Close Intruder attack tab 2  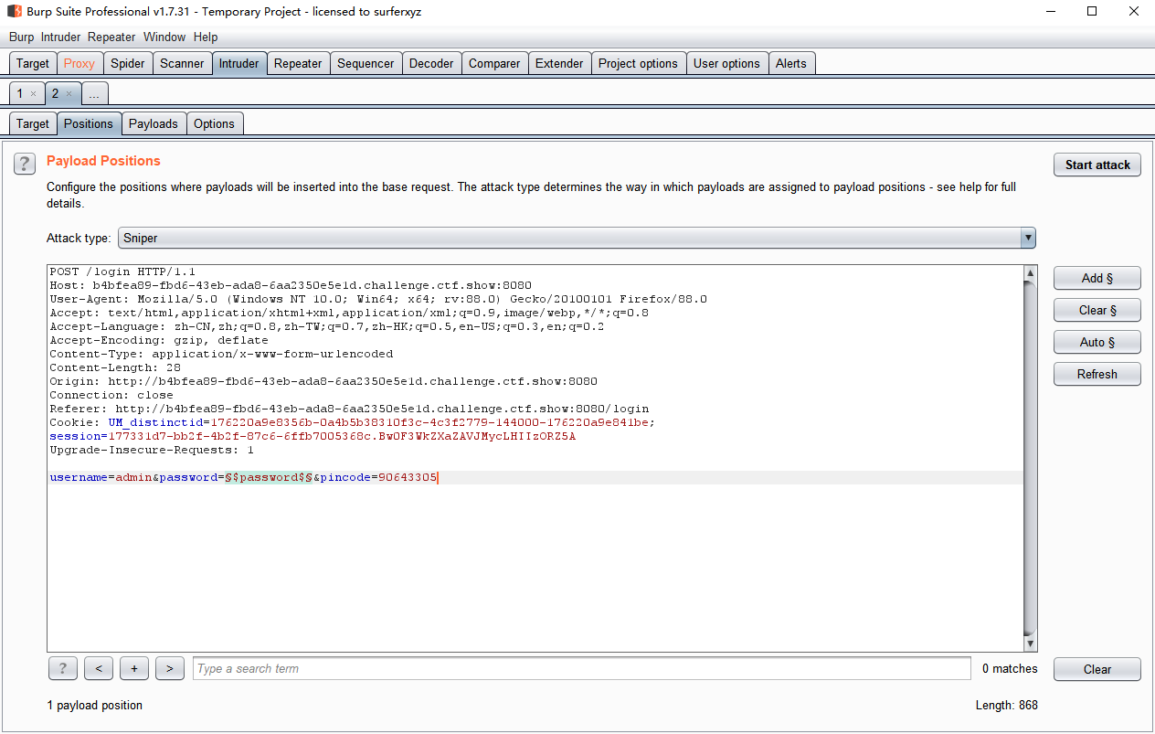[x=69, y=94]
